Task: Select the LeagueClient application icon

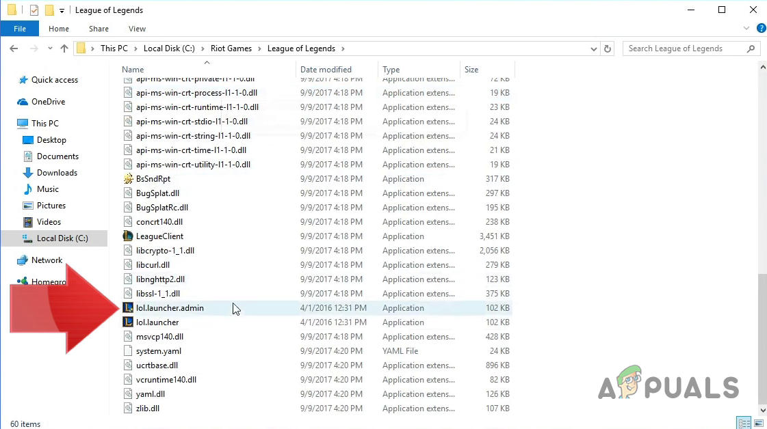Action: [x=128, y=236]
